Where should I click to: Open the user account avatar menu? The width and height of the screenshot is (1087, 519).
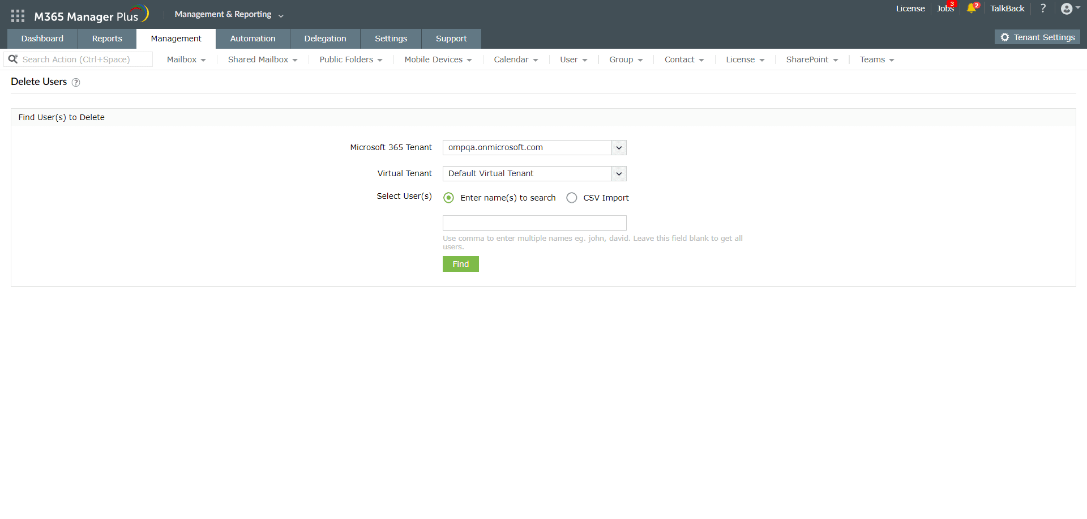(x=1070, y=8)
